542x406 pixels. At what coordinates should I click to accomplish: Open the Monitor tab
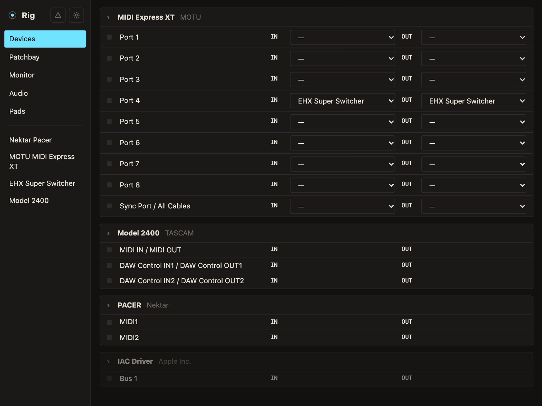point(45,75)
